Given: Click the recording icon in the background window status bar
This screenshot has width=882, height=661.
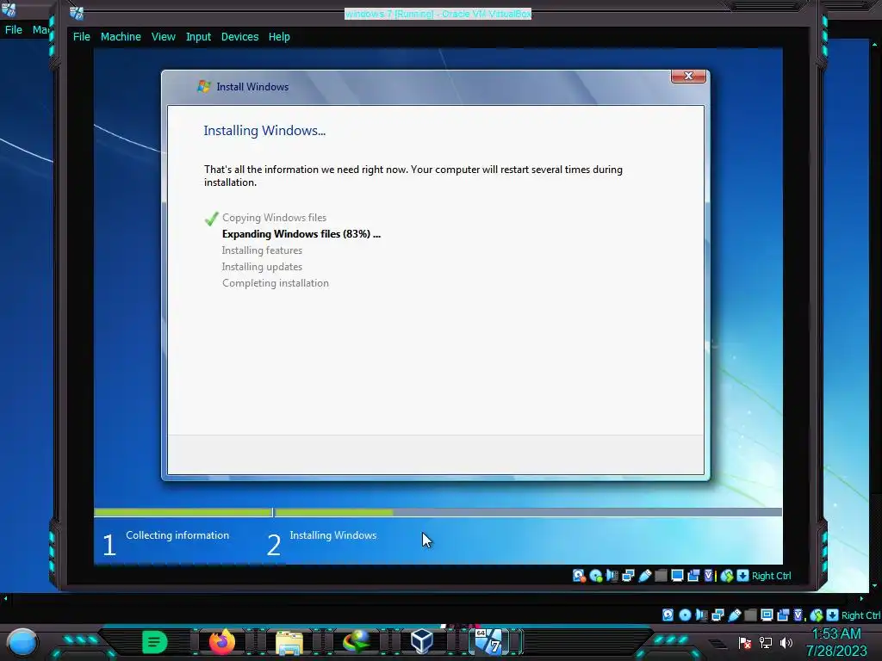Looking at the screenshot, I should 783,615.
